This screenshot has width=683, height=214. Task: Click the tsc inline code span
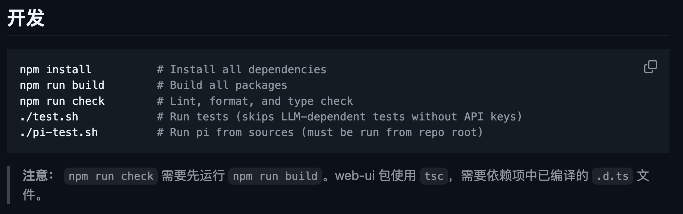[x=434, y=176]
